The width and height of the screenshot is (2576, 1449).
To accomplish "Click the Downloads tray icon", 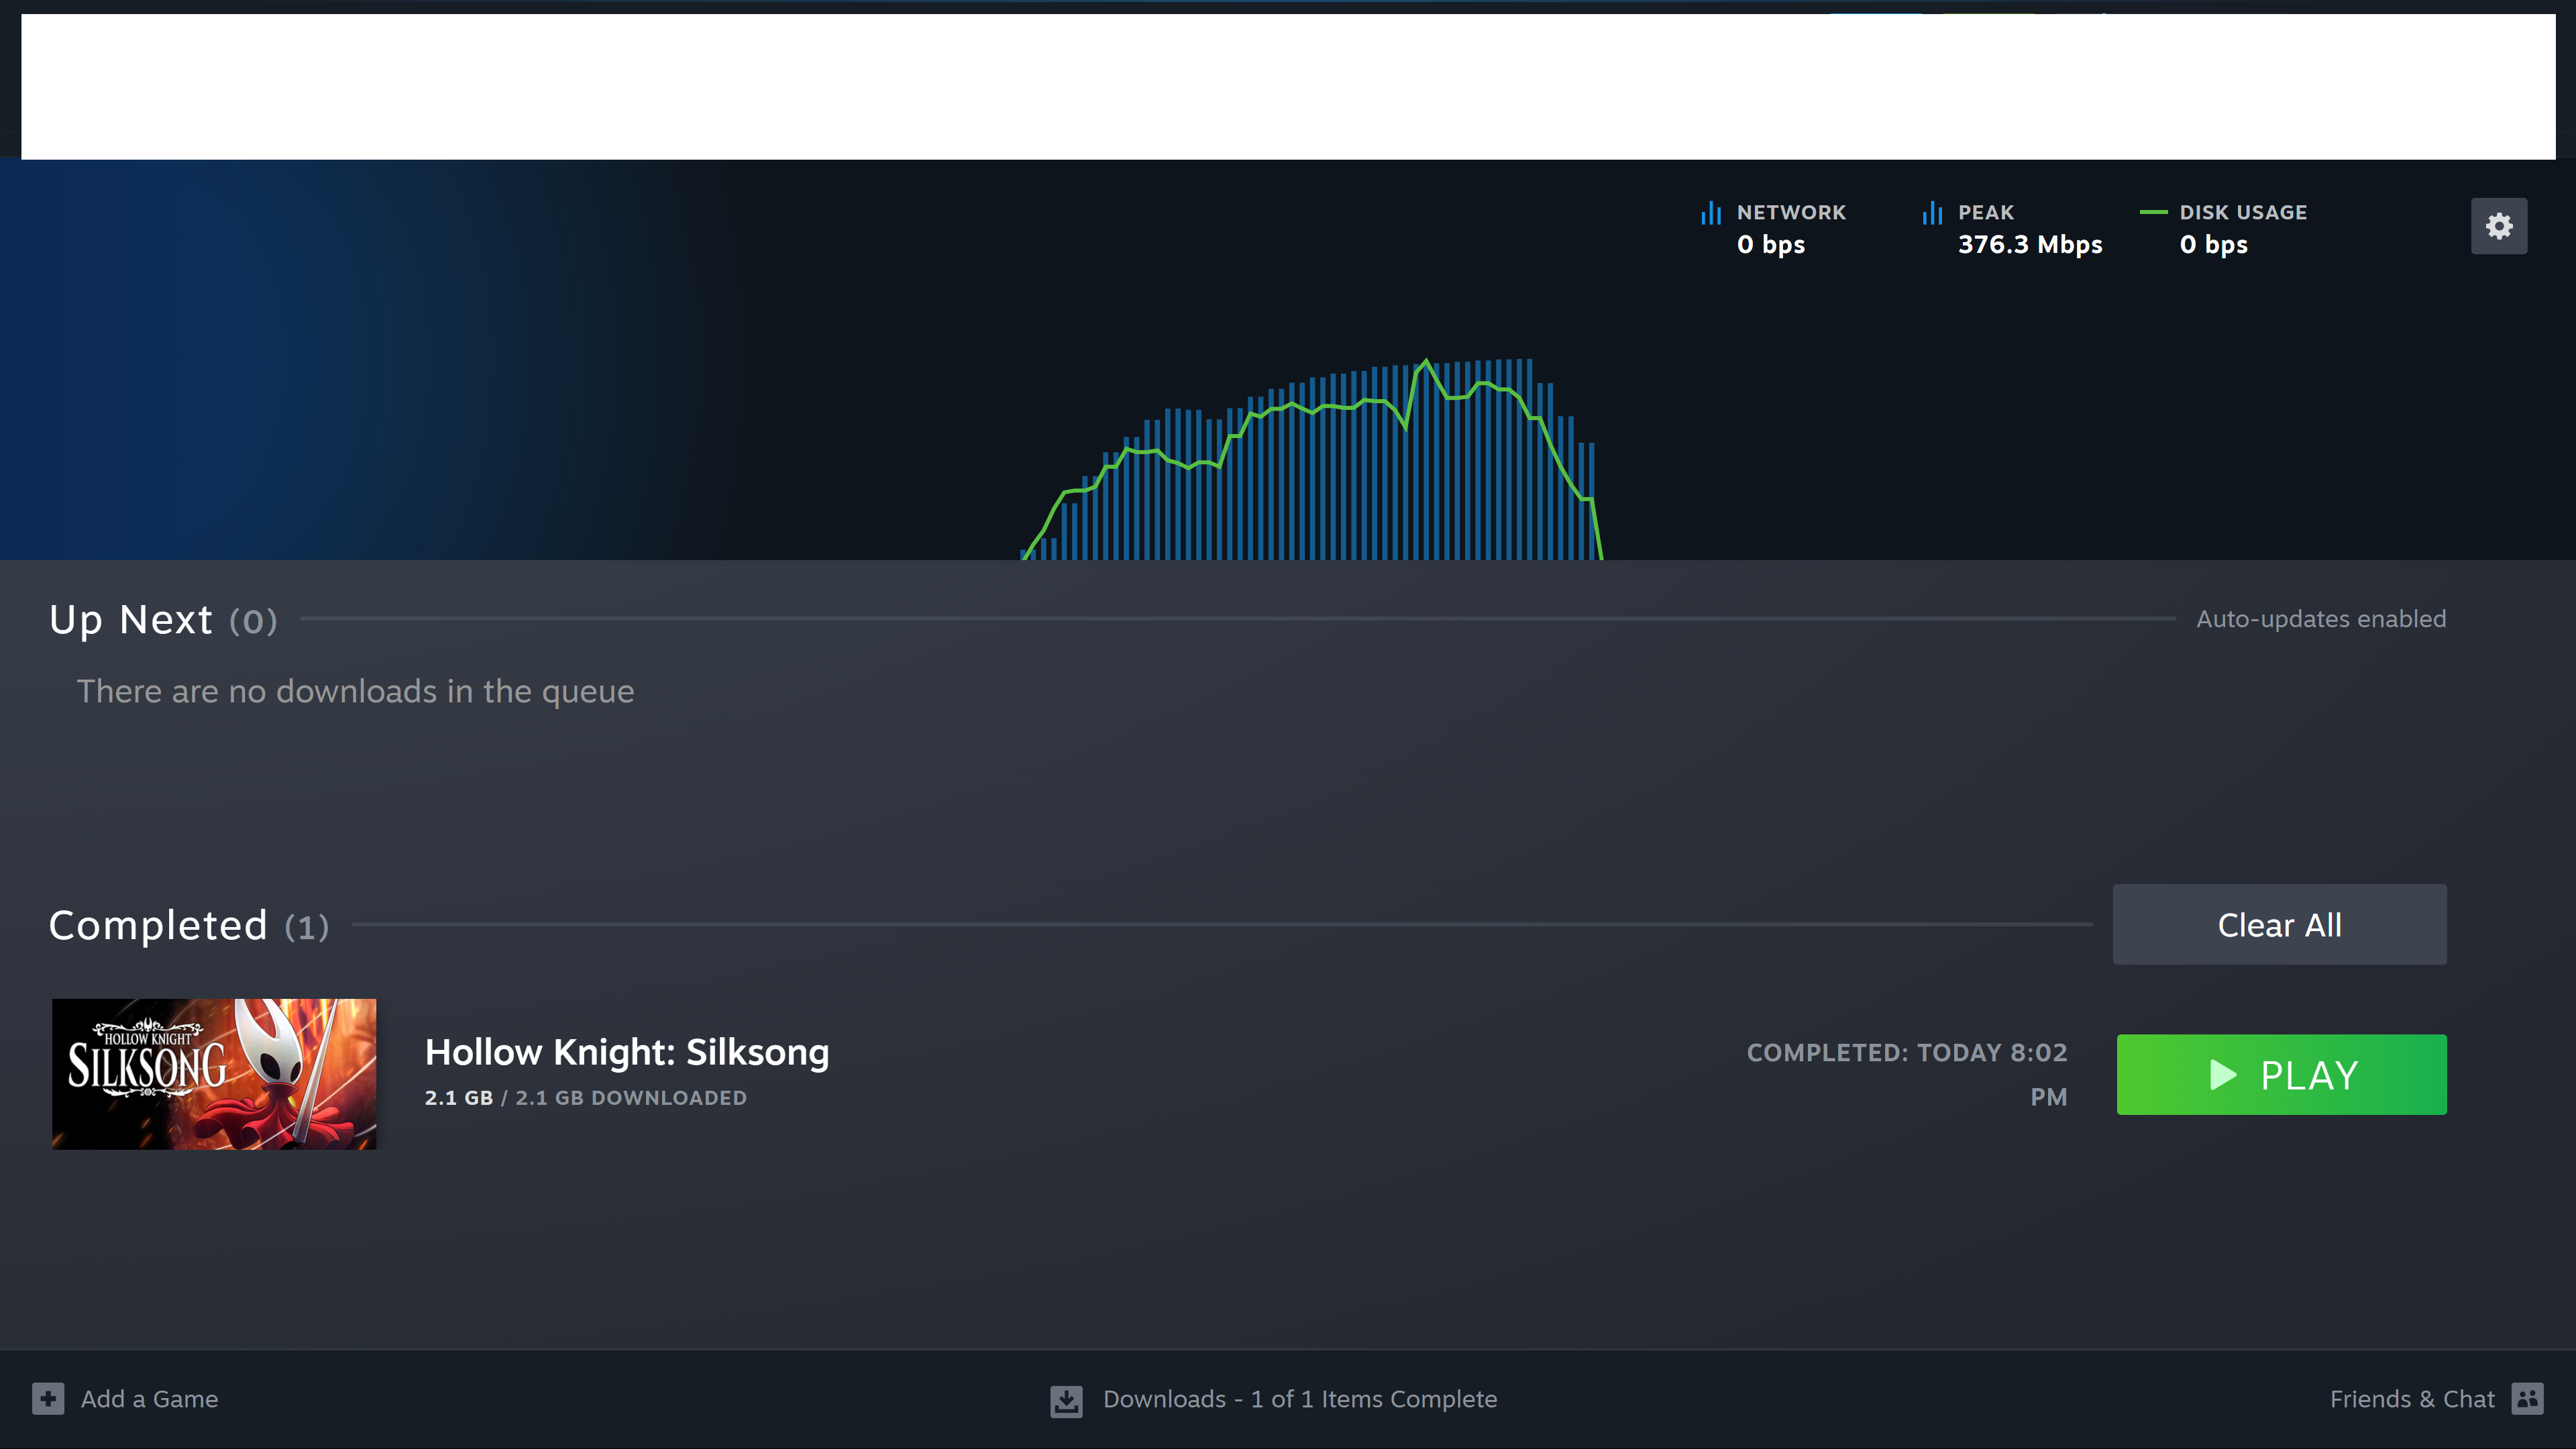I will coord(1066,1400).
